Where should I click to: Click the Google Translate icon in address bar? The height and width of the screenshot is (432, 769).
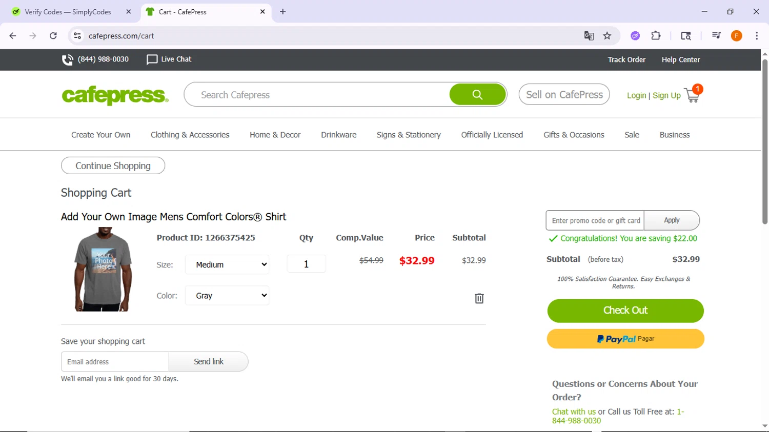[x=589, y=36]
